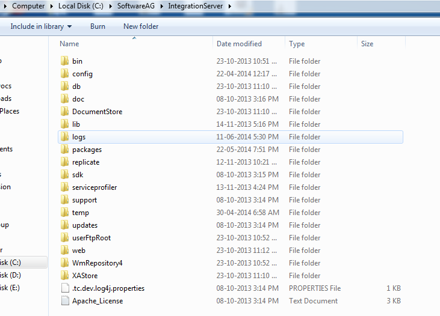440x316 pixels.
Task: Sort by the Size column header
Action: pyautogui.click(x=367, y=44)
